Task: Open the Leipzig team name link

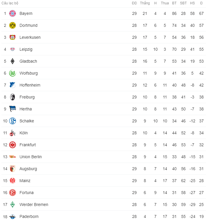Action: click(x=26, y=49)
